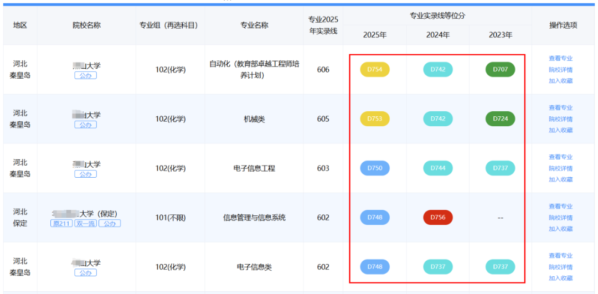Viewport: 598px width, 294px height.
Task: Click the 双一流 tag
Action: click(x=86, y=224)
